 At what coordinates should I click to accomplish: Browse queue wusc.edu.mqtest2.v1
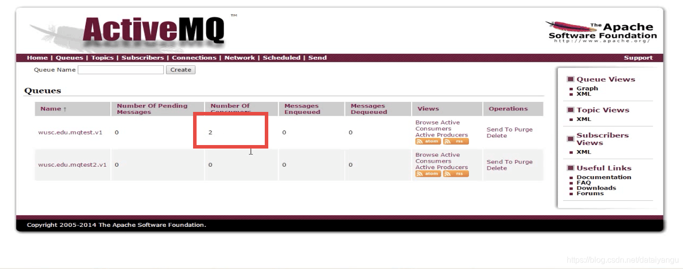tap(427, 155)
